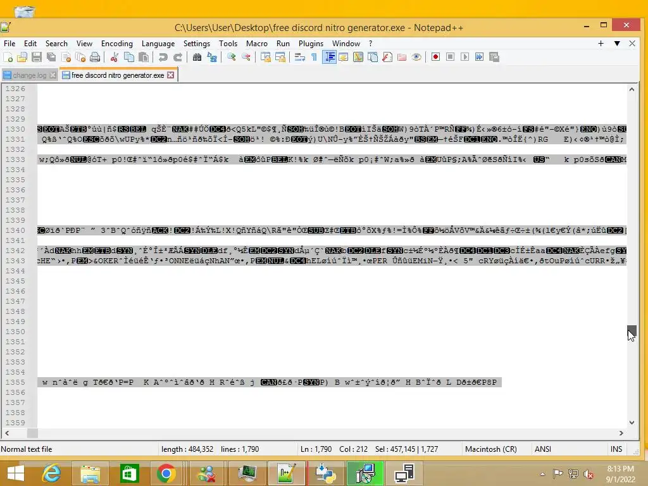Open the Edit menu
648x486 pixels.
(x=30, y=44)
